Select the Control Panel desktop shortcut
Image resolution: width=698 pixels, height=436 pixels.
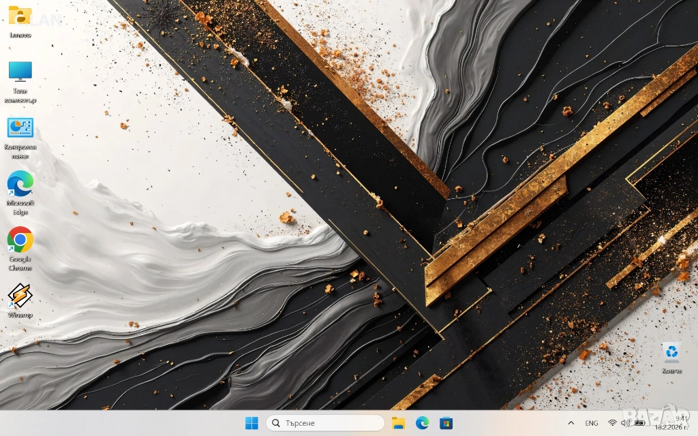tap(20, 127)
